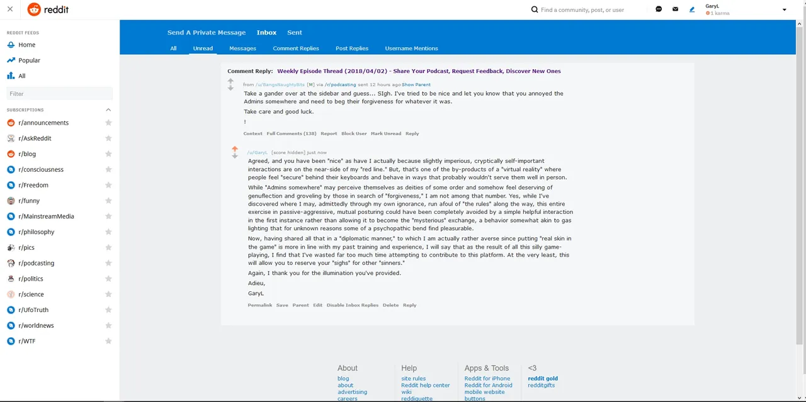This screenshot has height=402, width=806.
Task: Open the Post Replies tab
Action: click(352, 48)
